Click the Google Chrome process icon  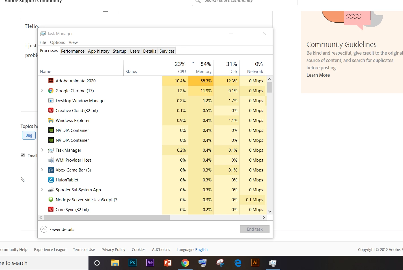pos(51,91)
